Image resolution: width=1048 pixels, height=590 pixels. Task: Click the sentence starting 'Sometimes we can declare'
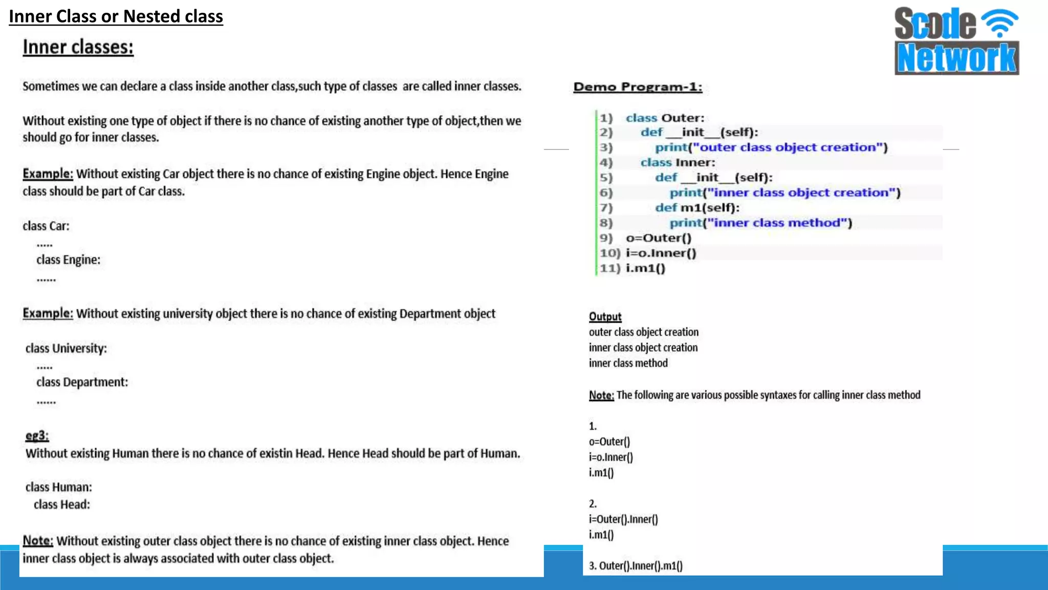(272, 86)
